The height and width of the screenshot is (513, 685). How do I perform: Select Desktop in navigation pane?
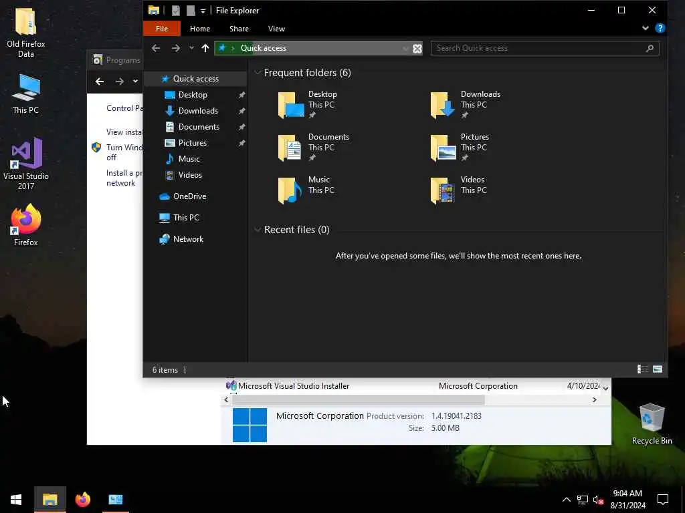pyautogui.click(x=193, y=95)
